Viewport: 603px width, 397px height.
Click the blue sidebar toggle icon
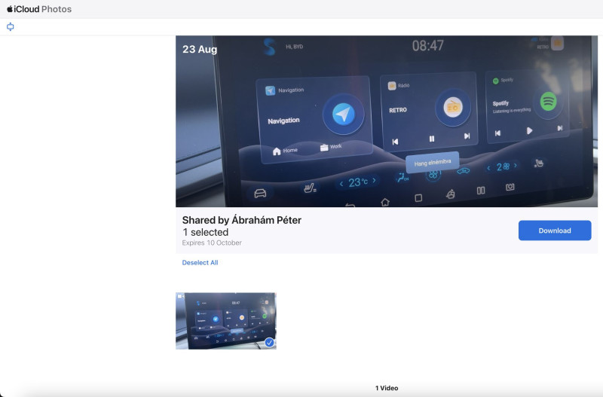[x=11, y=26]
